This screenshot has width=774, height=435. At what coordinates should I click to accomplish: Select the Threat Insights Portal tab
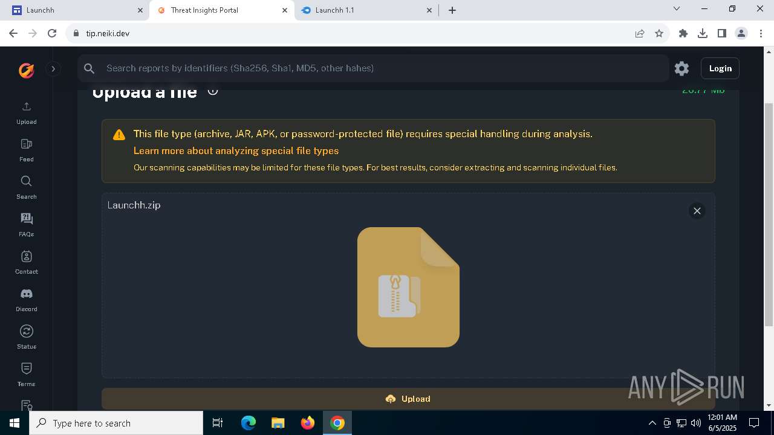pos(222,10)
